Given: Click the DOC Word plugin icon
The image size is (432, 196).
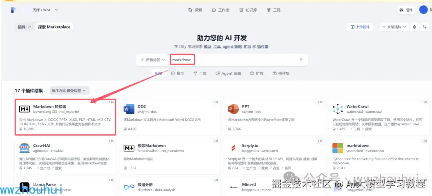Looking at the screenshot, I should pos(129,109).
